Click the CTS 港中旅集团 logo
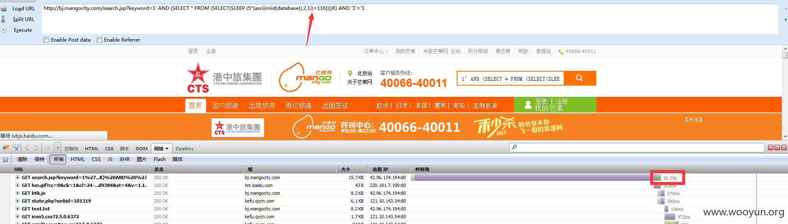Viewport: 788px width, 224px height. [x=224, y=78]
